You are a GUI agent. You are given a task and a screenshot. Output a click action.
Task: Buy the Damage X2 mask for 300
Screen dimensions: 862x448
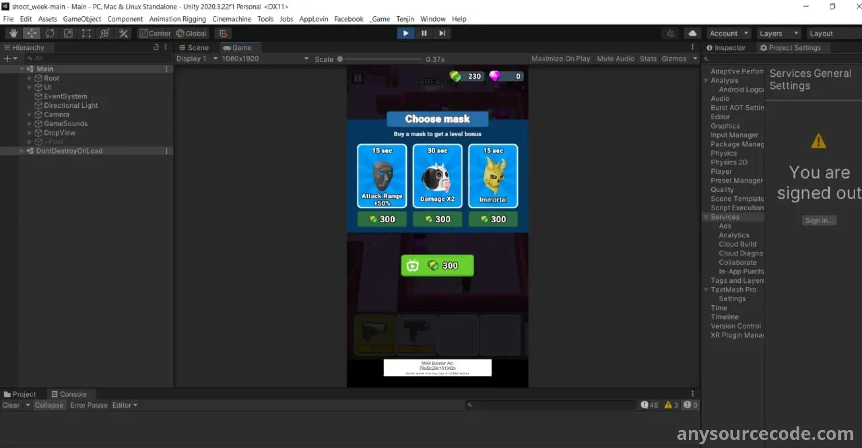coord(437,219)
